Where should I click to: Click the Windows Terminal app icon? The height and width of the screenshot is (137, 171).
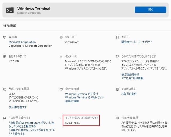coord(10,10)
